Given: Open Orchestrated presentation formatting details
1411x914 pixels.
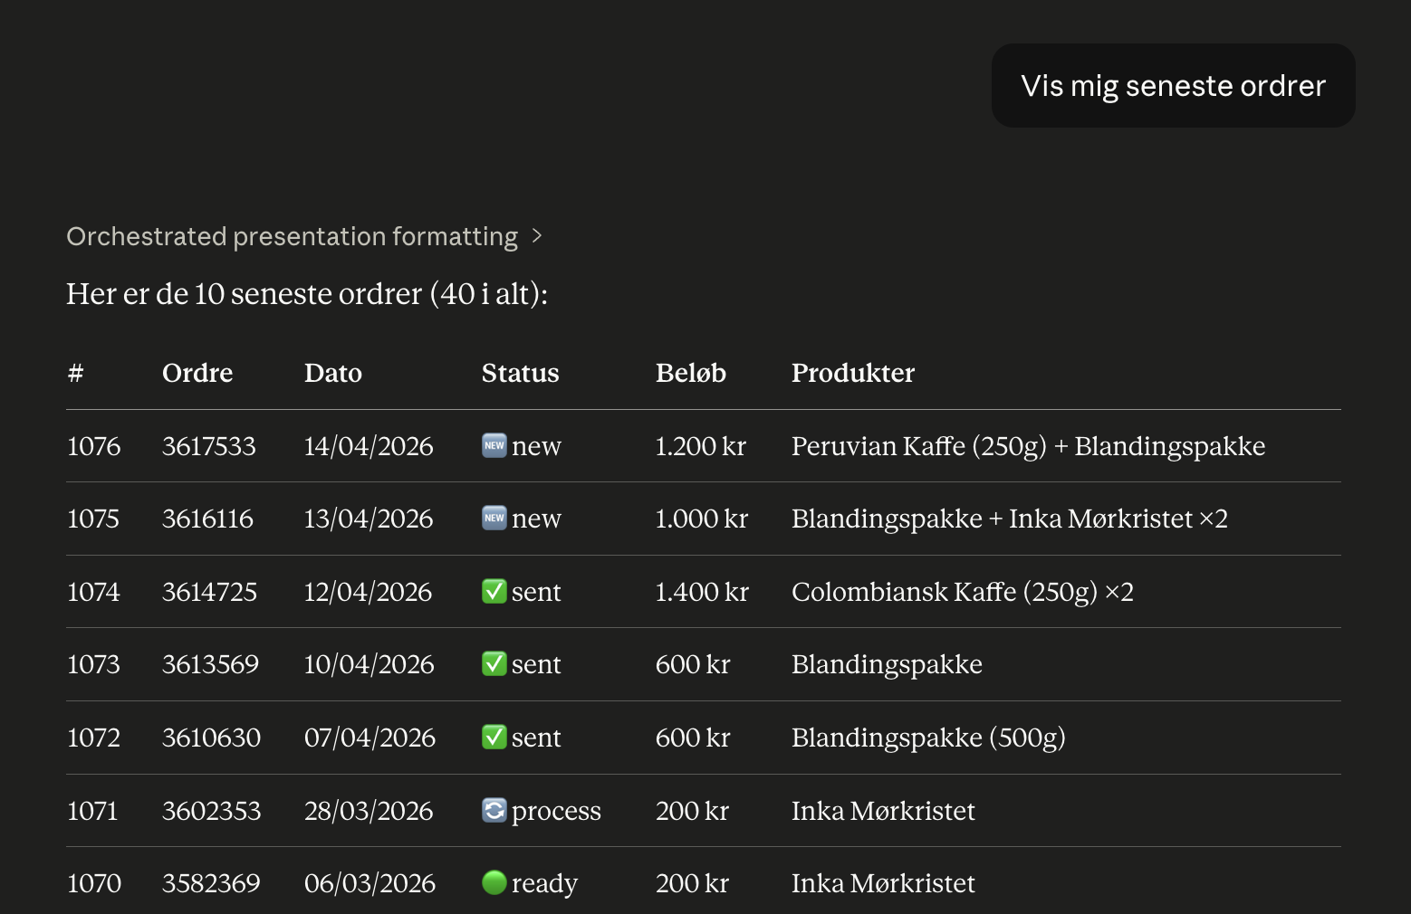Looking at the screenshot, I should pos(292,236).
